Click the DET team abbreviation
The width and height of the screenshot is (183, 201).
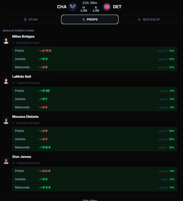(x=117, y=7)
